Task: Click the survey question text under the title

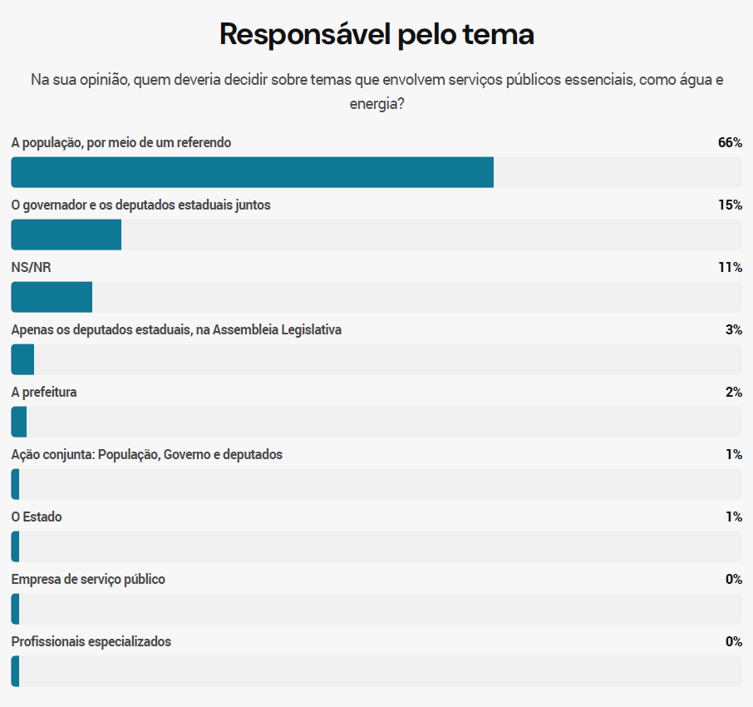Action: [376, 91]
